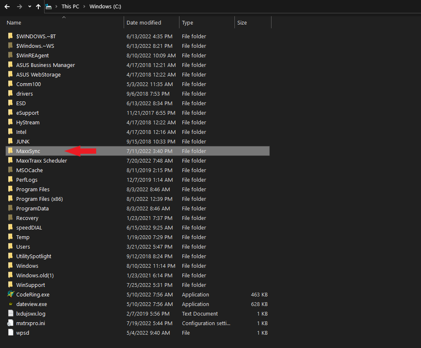Select the MSOCache folder icon

(10, 170)
